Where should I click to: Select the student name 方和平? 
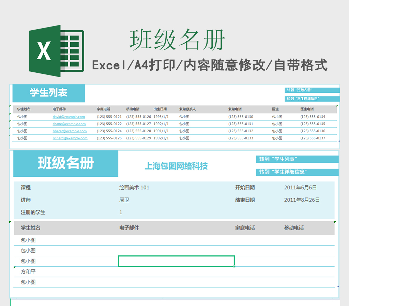click(x=28, y=272)
